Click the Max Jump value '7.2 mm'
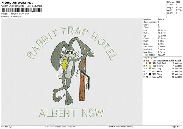183x129 pixels. 161,52
